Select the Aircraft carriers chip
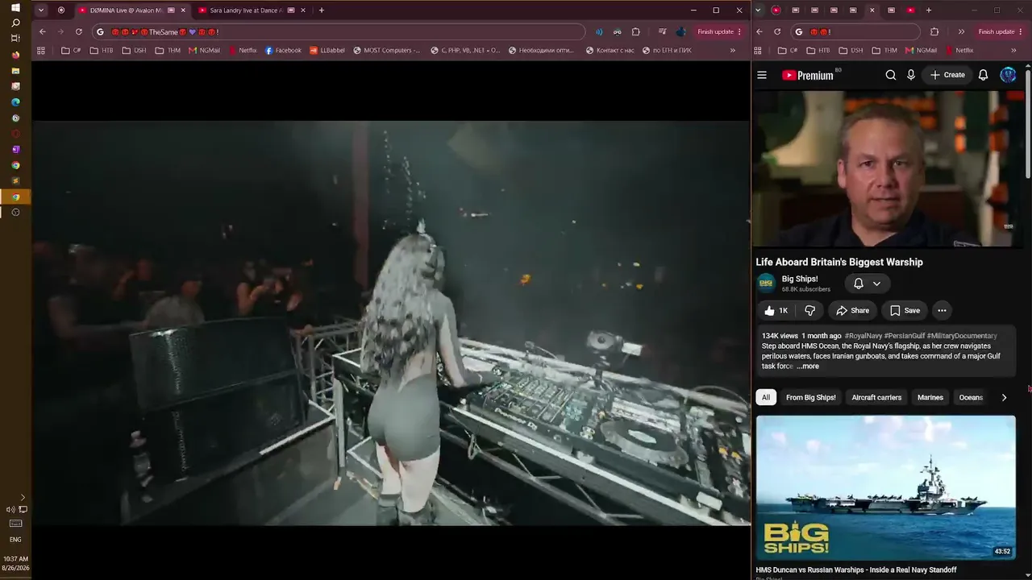This screenshot has height=580, width=1032. point(876,397)
